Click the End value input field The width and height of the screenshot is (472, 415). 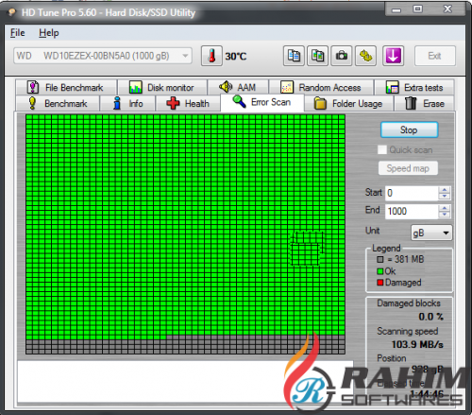pos(412,211)
